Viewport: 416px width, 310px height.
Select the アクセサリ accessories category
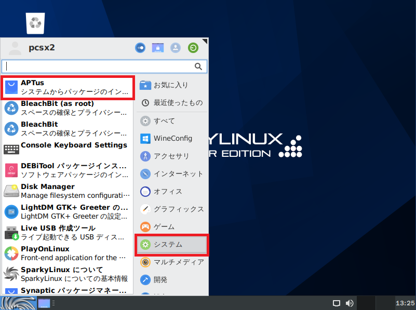point(172,156)
